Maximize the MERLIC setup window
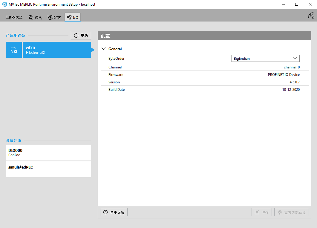The height and width of the screenshot is (228, 317). pyautogui.click(x=296, y=4)
